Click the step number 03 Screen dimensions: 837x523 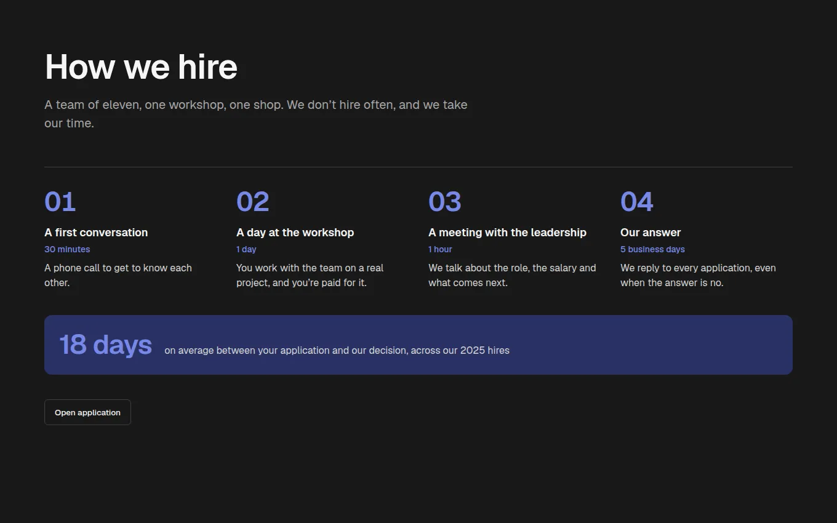(444, 202)
